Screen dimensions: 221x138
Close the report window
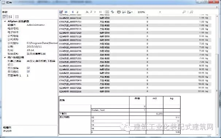coord(214,2)
